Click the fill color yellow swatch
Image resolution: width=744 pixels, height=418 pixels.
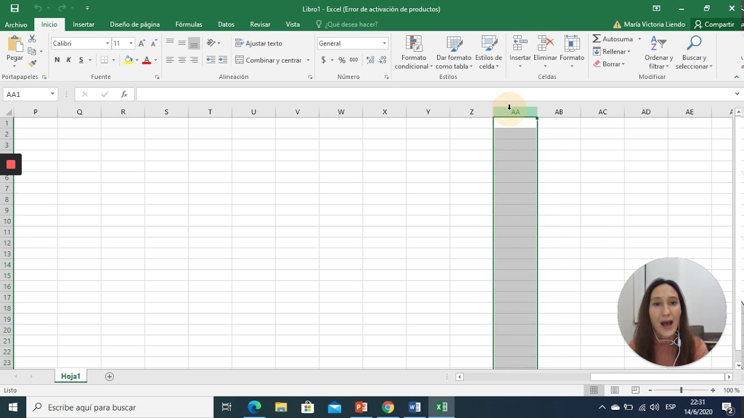point(128,60)
